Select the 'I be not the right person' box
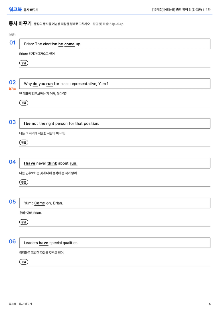This screenshot has width=219, height=310. pyautogui.click(x=115, y=123)
